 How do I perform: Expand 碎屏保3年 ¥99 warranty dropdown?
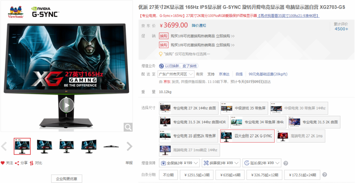click(221, 163)
